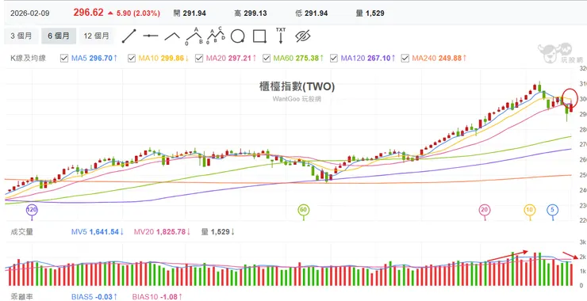Click the 乖離率 bias panel label
The width and height of the screenshot is (587, 301).
[22, 297]
